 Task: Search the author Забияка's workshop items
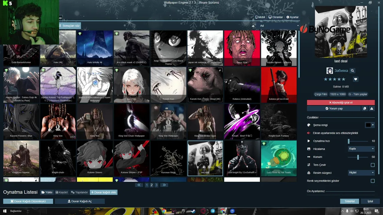pyautogui.click(x=352, y=71)
